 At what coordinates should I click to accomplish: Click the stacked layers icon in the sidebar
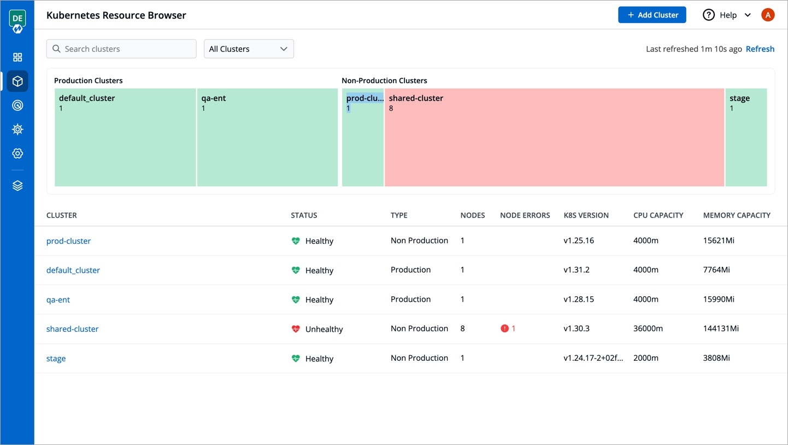[x=17, y=186]
